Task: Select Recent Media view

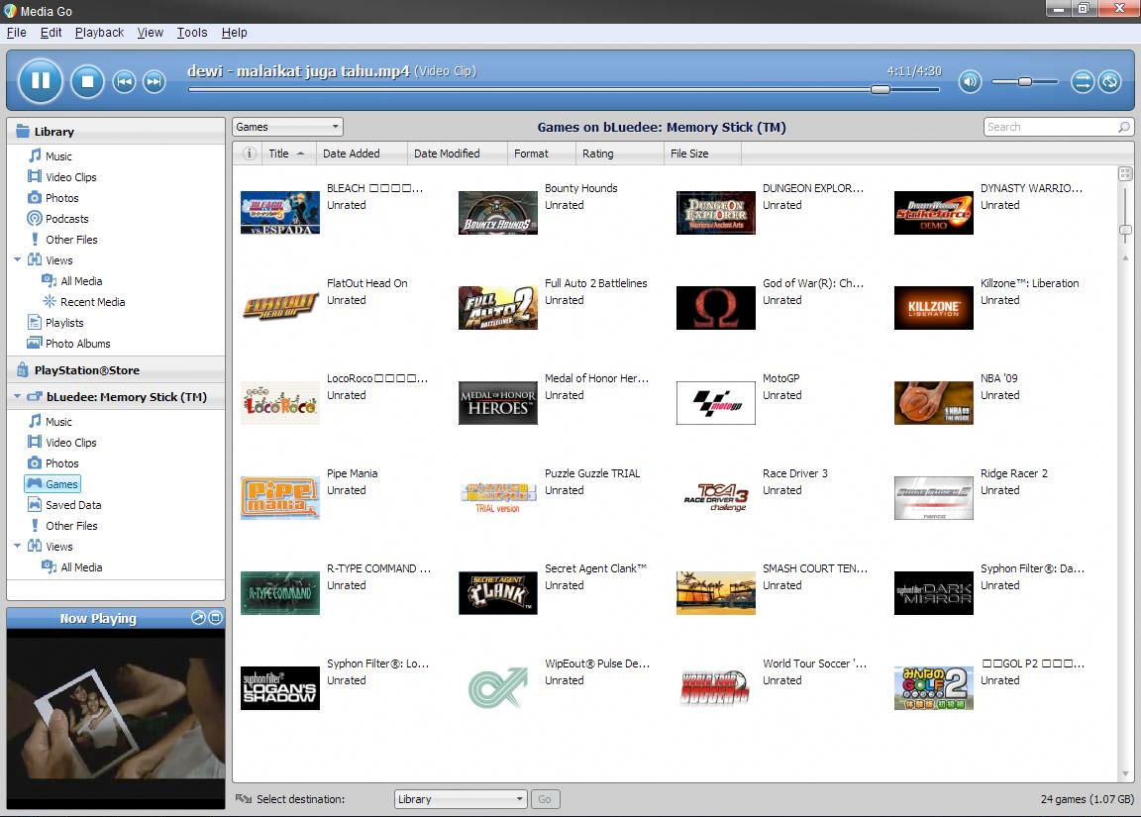Action: (83, 302)
